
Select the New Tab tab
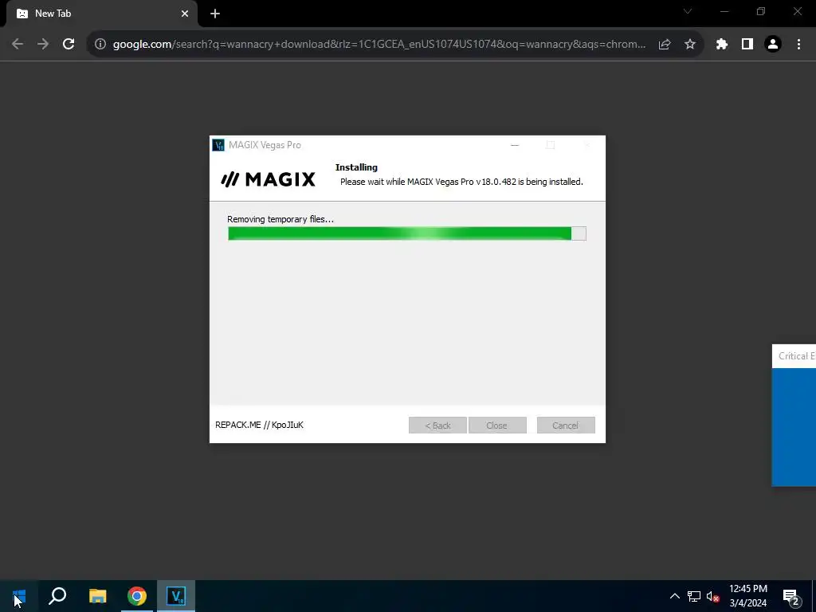pos(101,14)
